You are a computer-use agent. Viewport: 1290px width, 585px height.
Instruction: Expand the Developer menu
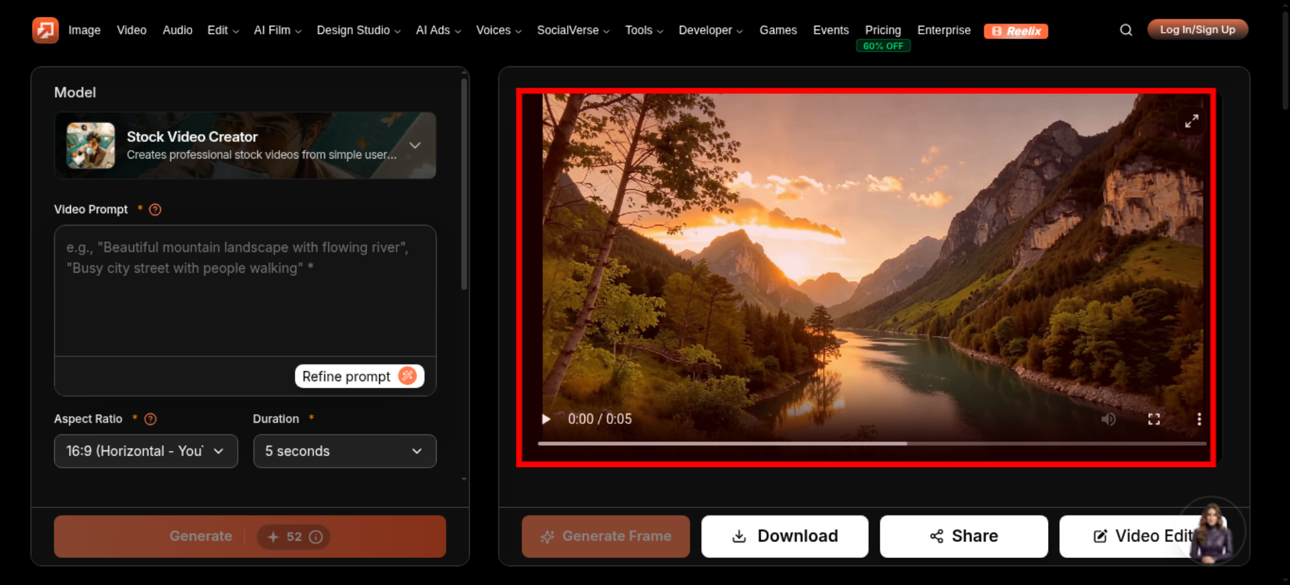click(710, 30)
